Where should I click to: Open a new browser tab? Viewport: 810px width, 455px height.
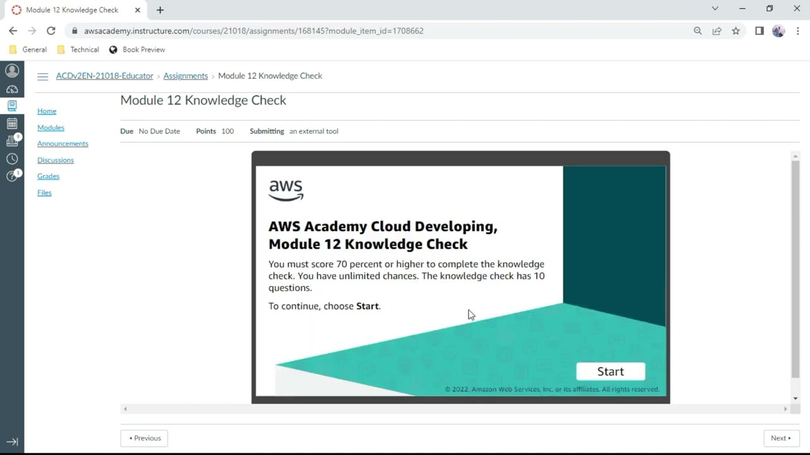pyautogui.click(x=160, y=10)
